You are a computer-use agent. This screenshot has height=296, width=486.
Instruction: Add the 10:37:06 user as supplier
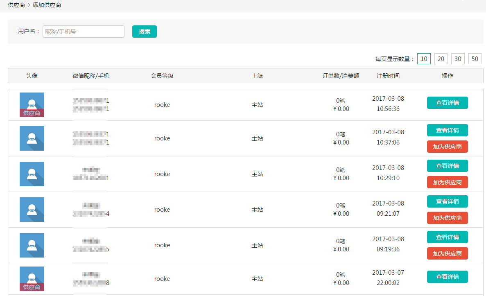[447, 147]
